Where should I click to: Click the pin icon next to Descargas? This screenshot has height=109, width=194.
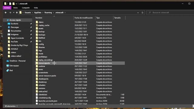[x=31, y=27]
